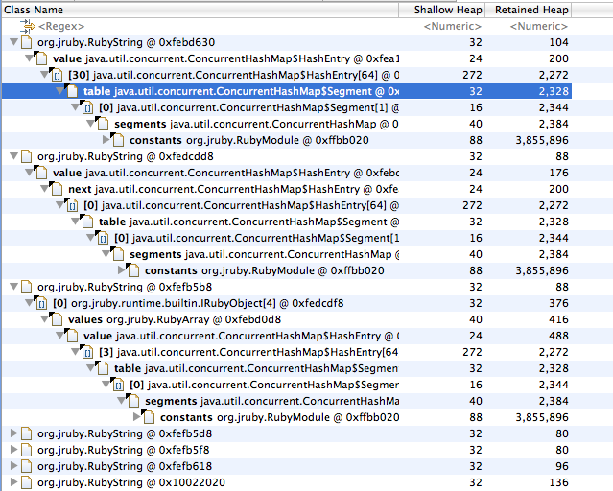The width and height of the screenshot is (613, 491).
Task: Click retained heap value 136
Action: (558, 482)
